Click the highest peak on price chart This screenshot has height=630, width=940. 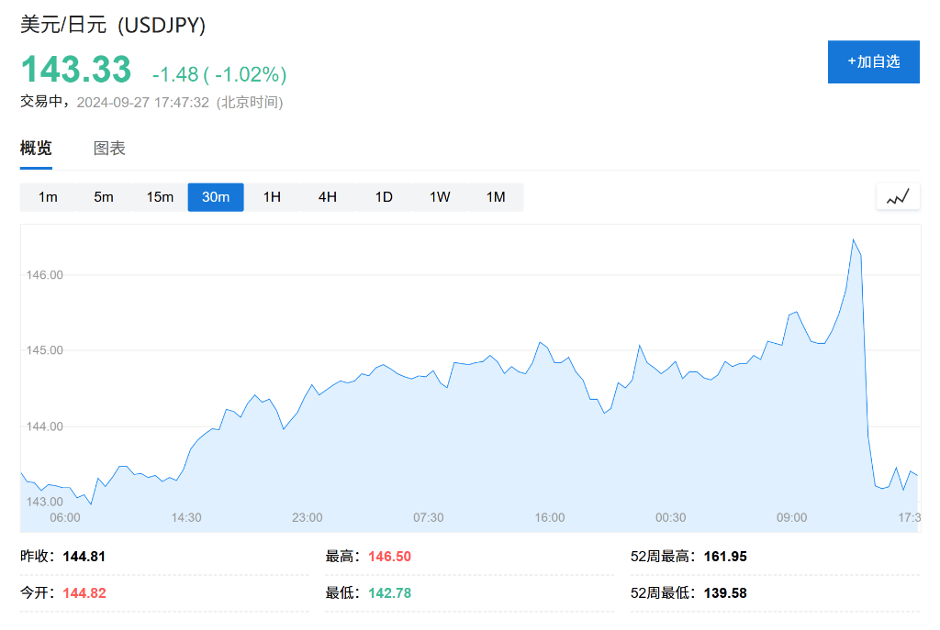[853, 240]
